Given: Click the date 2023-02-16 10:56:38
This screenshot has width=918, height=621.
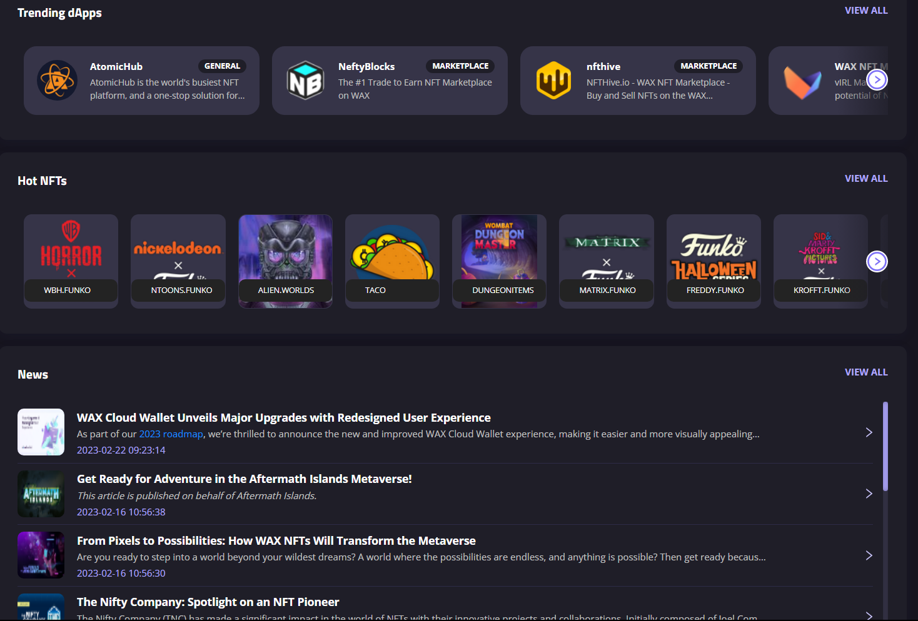Looking at the screenshot, I should [x=121, y=512].
